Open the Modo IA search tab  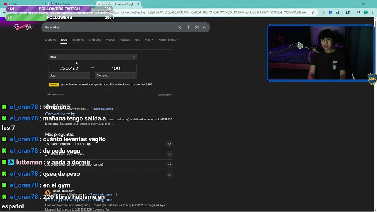coord(50,40)
